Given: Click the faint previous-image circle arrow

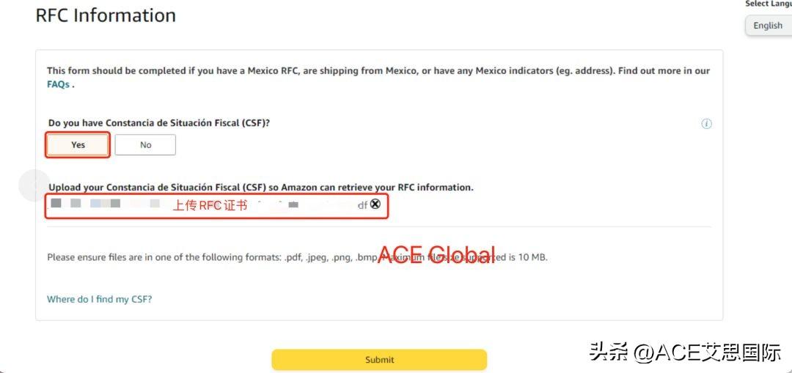Looking at the screenshot, I should pos(34,185).
